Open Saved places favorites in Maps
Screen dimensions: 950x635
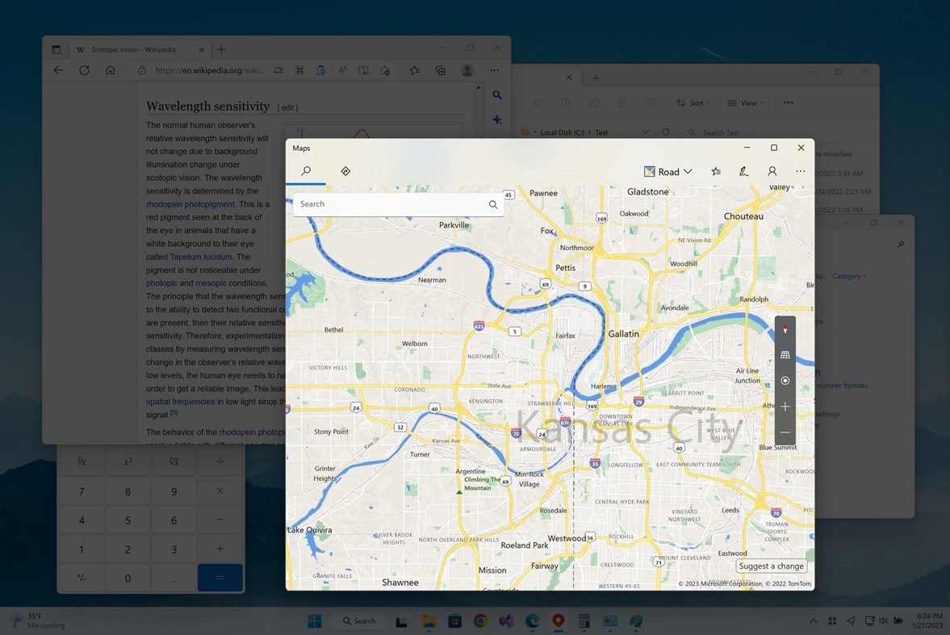[x=716, y=172]
